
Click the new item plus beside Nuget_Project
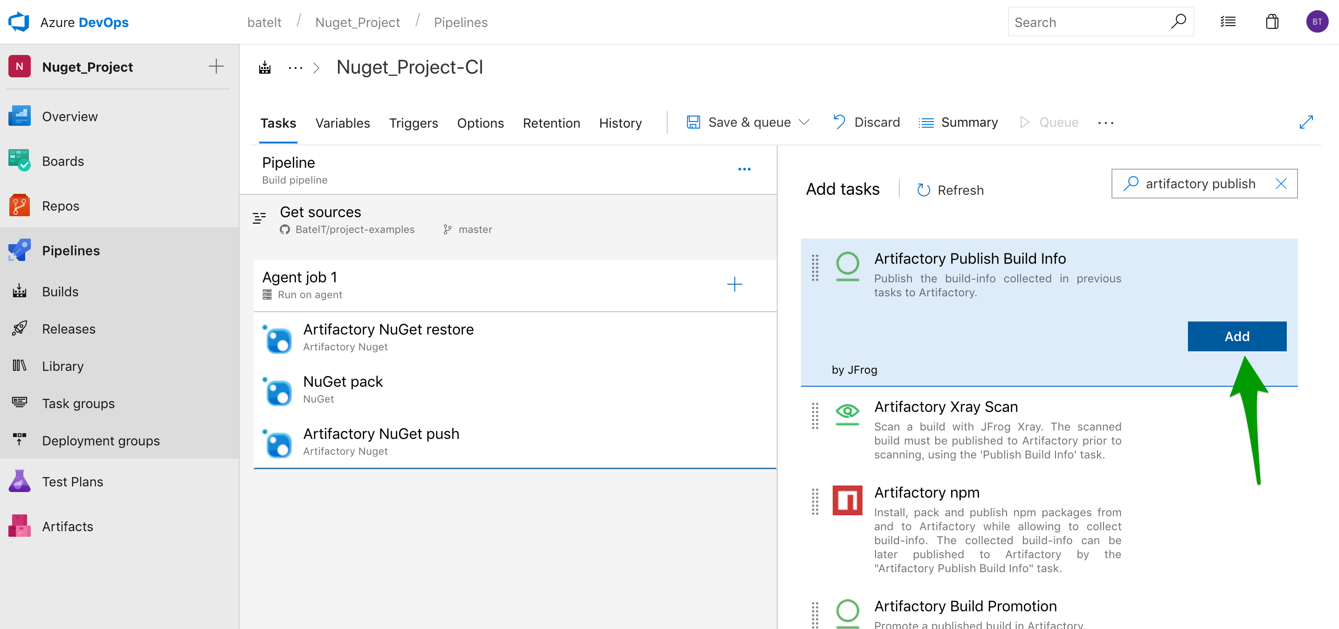216,67
